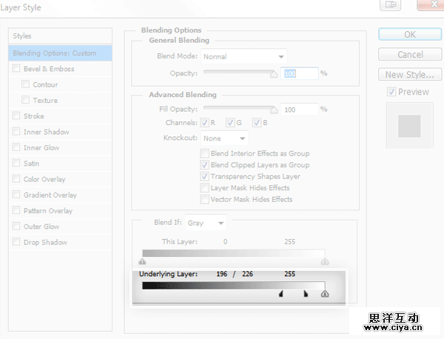Image resolution: width=444 pixels, height=339 pixels.
Task: Click This Layer white point slider
Action: coord(325,261)
